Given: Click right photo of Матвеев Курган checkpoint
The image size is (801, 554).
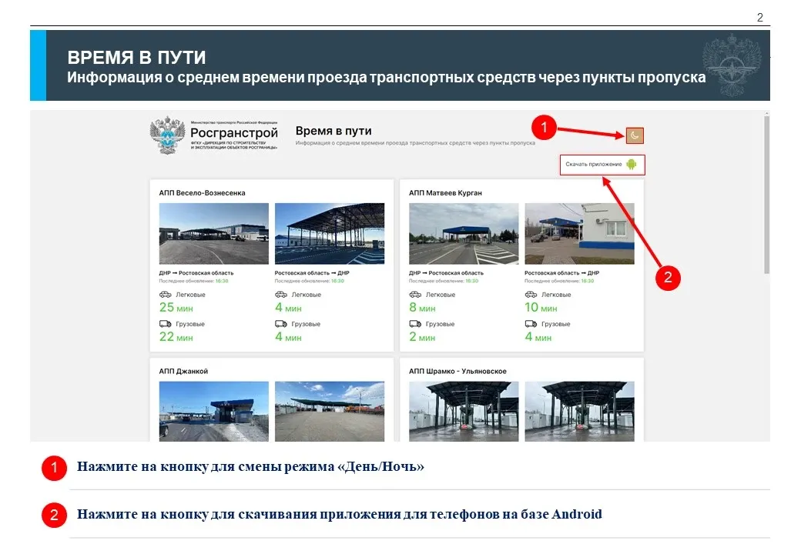Looking at the screenshot, I should click(x=579, y=234).
